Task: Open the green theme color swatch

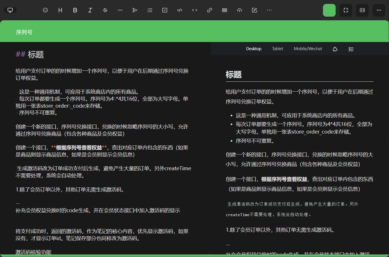Action: pos(329,10)
